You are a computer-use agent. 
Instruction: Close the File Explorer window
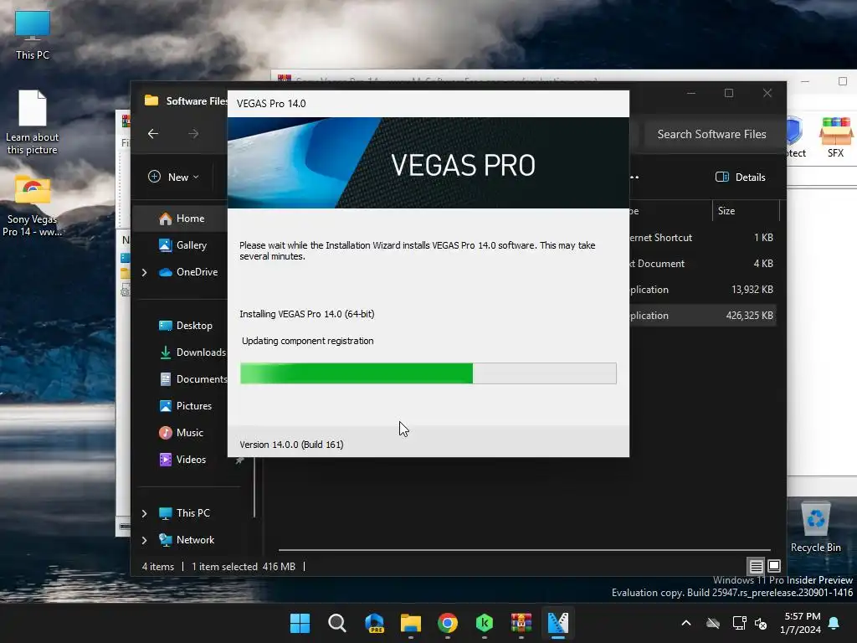[x=767, y=93]
